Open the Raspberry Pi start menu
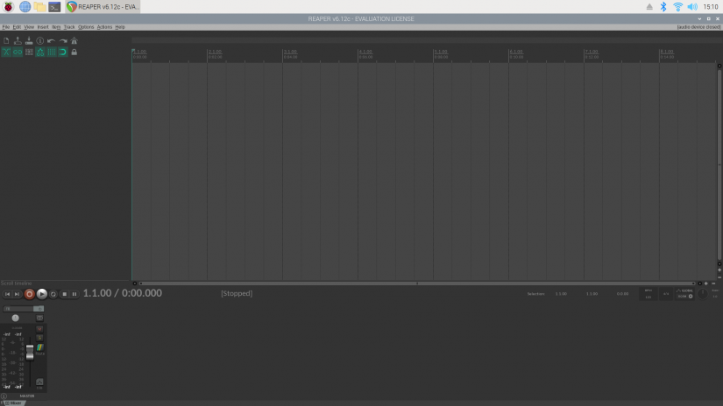This screenshot has height=406, width=723. pyautogui.click(x=8, y=7)
